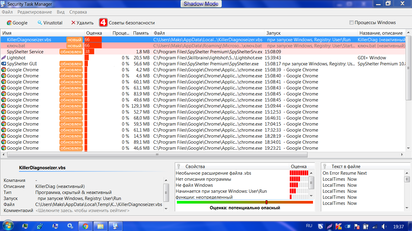Click the Файл column header in the process table
Screen dimensions: 412x231
[208, 33]
